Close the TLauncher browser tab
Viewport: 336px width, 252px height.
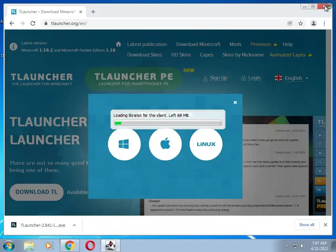pyautogui.click(x=81, y=12)
